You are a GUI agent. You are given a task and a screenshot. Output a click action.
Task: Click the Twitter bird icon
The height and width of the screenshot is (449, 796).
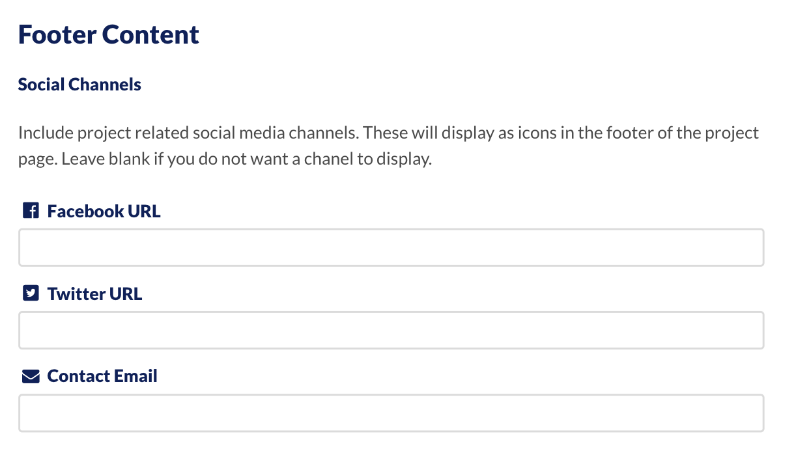(x=31, y=293)
